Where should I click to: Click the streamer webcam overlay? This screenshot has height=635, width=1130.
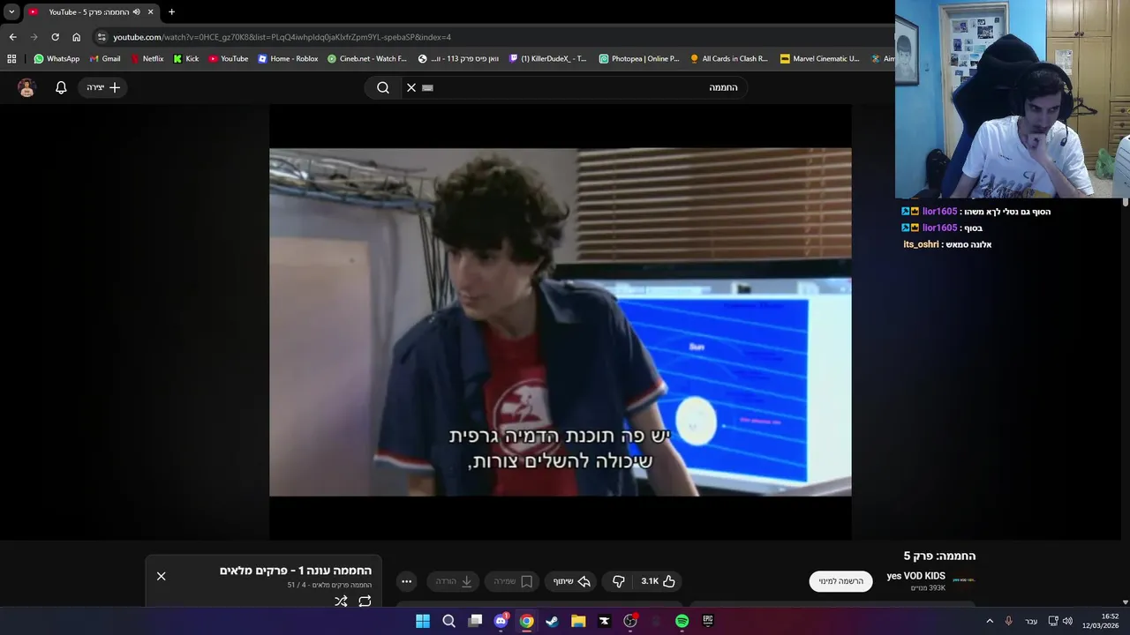1013,99
